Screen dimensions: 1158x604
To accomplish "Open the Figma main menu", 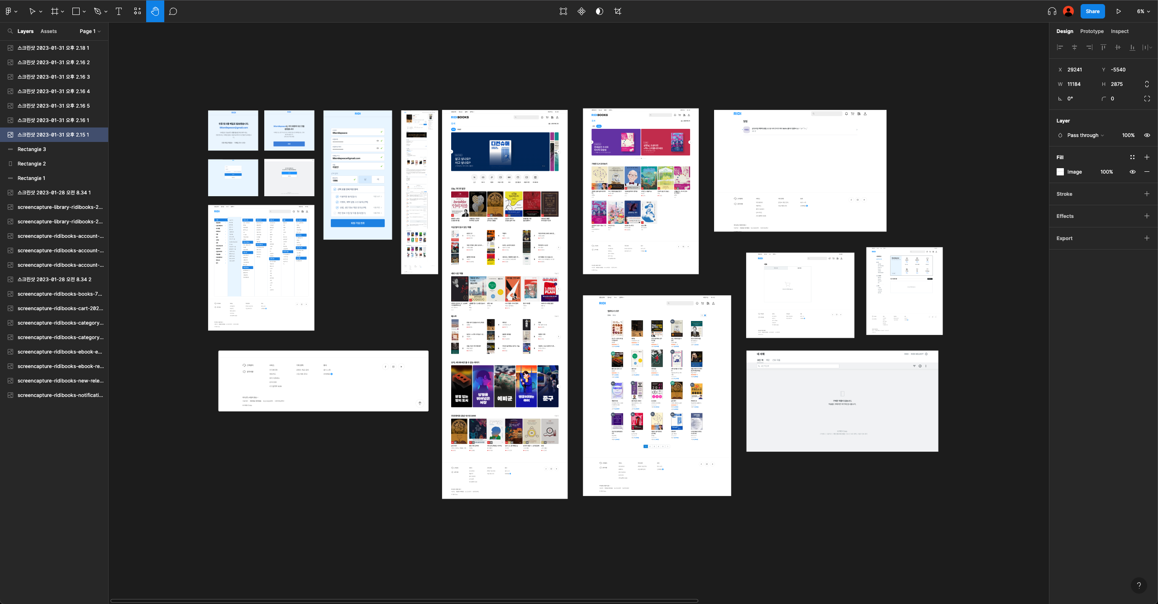I will coord(9,11).
